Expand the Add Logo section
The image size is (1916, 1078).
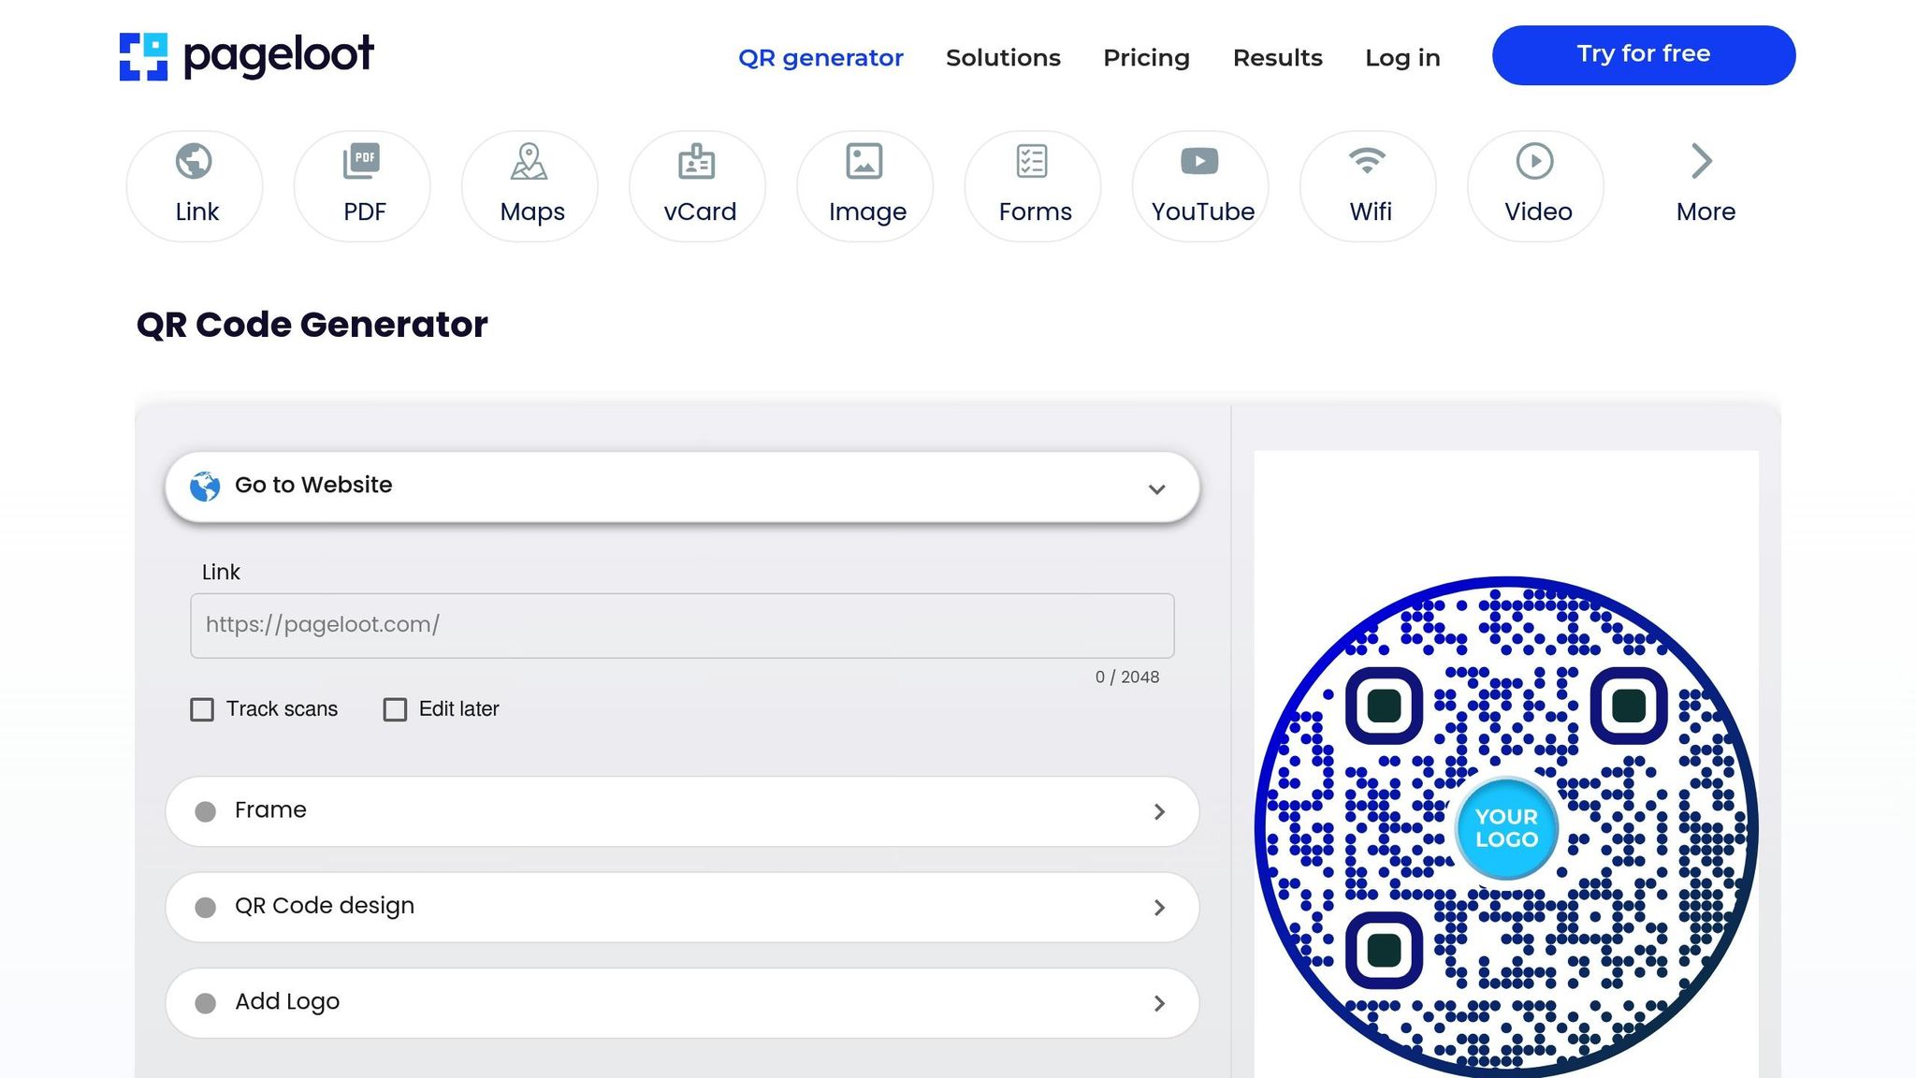(682, 1002)
